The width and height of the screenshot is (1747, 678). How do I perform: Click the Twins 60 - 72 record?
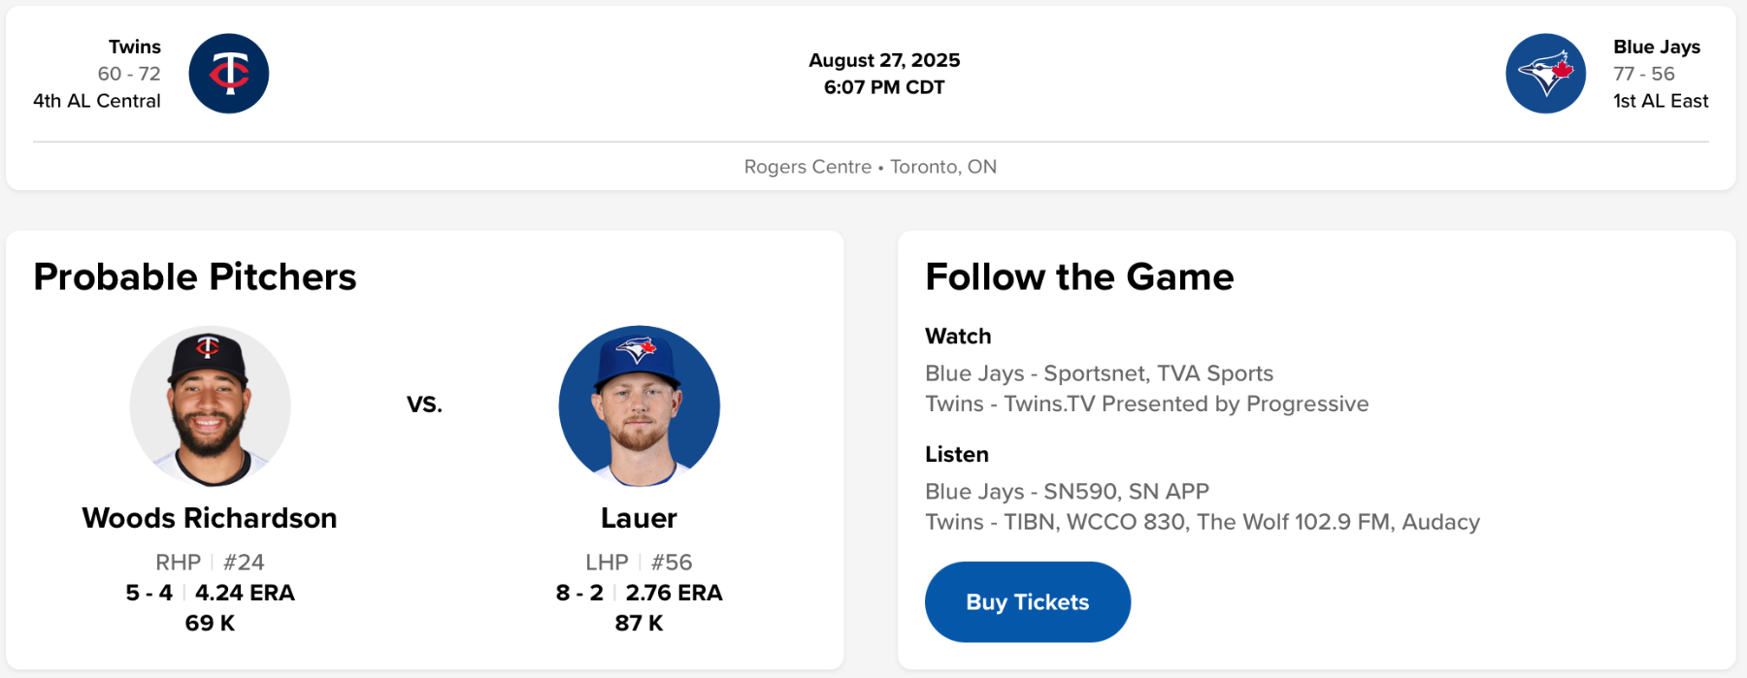[129, 74]
